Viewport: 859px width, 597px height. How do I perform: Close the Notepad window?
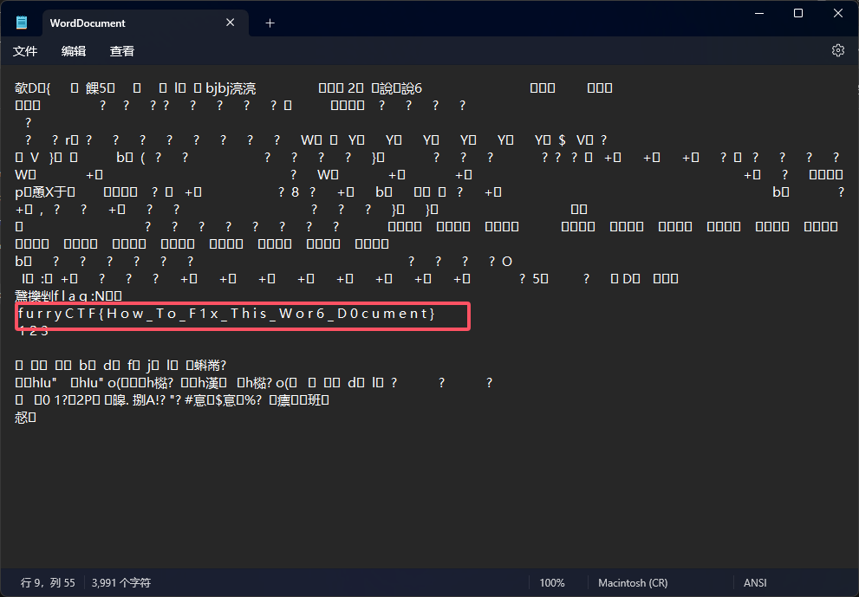(837, 13)
